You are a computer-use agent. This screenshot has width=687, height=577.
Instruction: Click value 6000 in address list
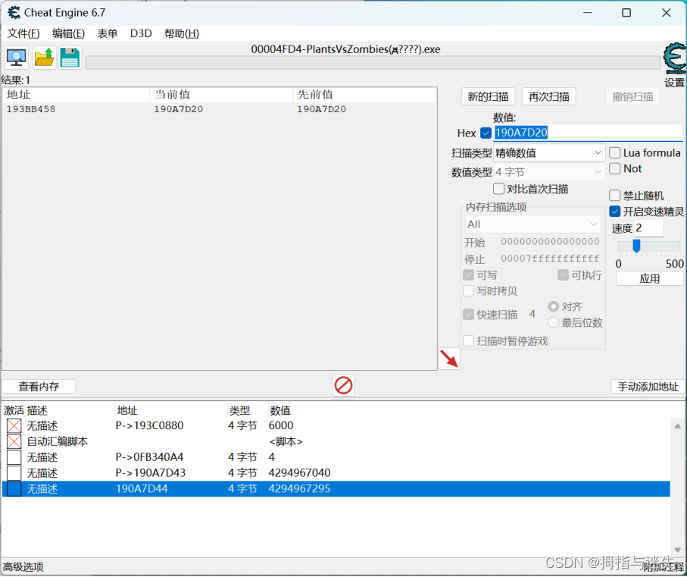coord(281,425)
